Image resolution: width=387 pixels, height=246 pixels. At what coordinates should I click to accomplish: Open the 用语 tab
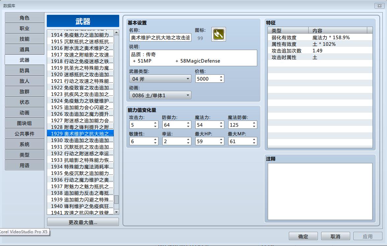tap(24, 165)
